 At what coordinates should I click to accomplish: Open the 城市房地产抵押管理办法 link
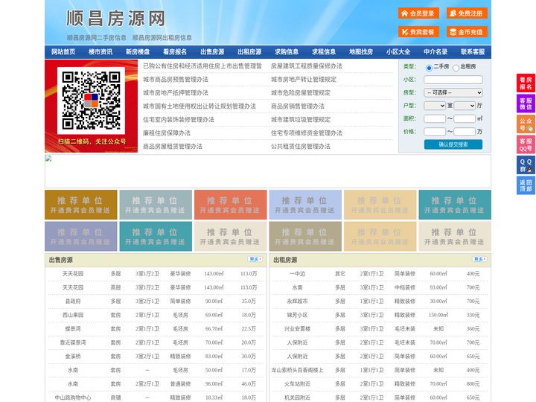(176, 93)
